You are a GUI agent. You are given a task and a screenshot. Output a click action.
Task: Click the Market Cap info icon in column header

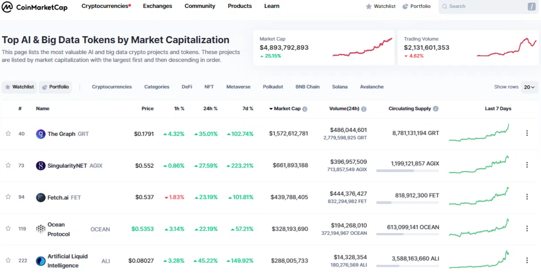tap(305, 109)
